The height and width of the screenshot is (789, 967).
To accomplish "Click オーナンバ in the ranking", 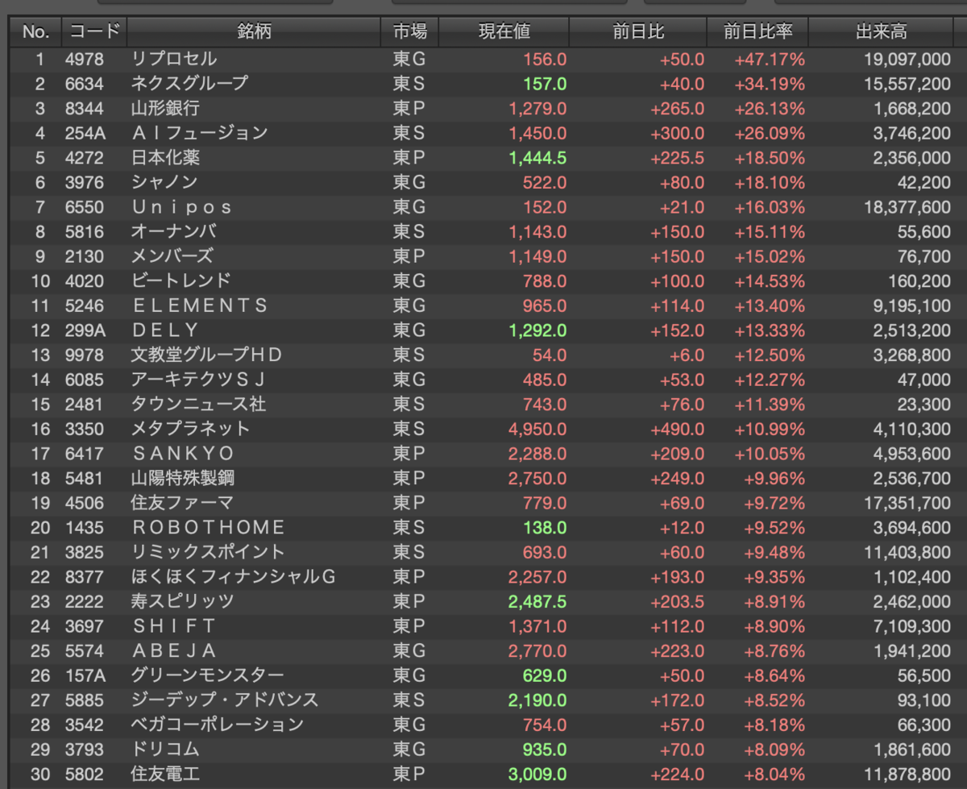I will (x=172, y=231).
